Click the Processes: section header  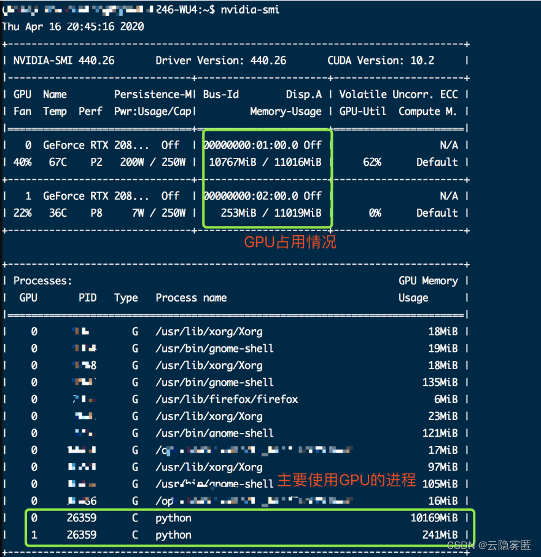click(42, 281)
